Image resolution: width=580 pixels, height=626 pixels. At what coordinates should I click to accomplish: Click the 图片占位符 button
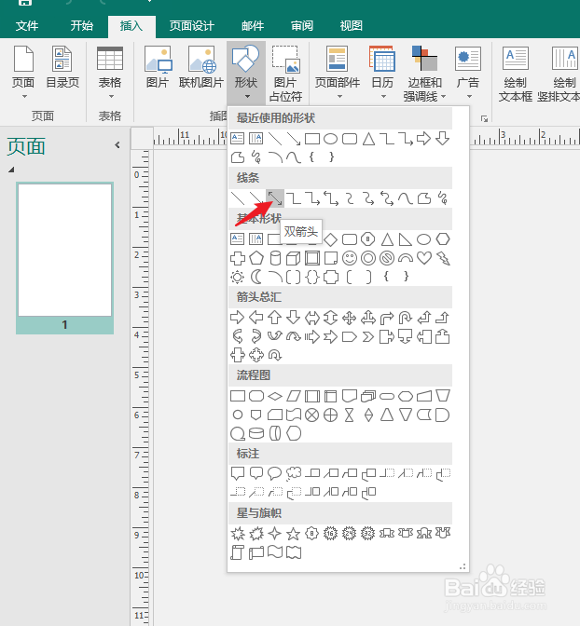[285, 74]
